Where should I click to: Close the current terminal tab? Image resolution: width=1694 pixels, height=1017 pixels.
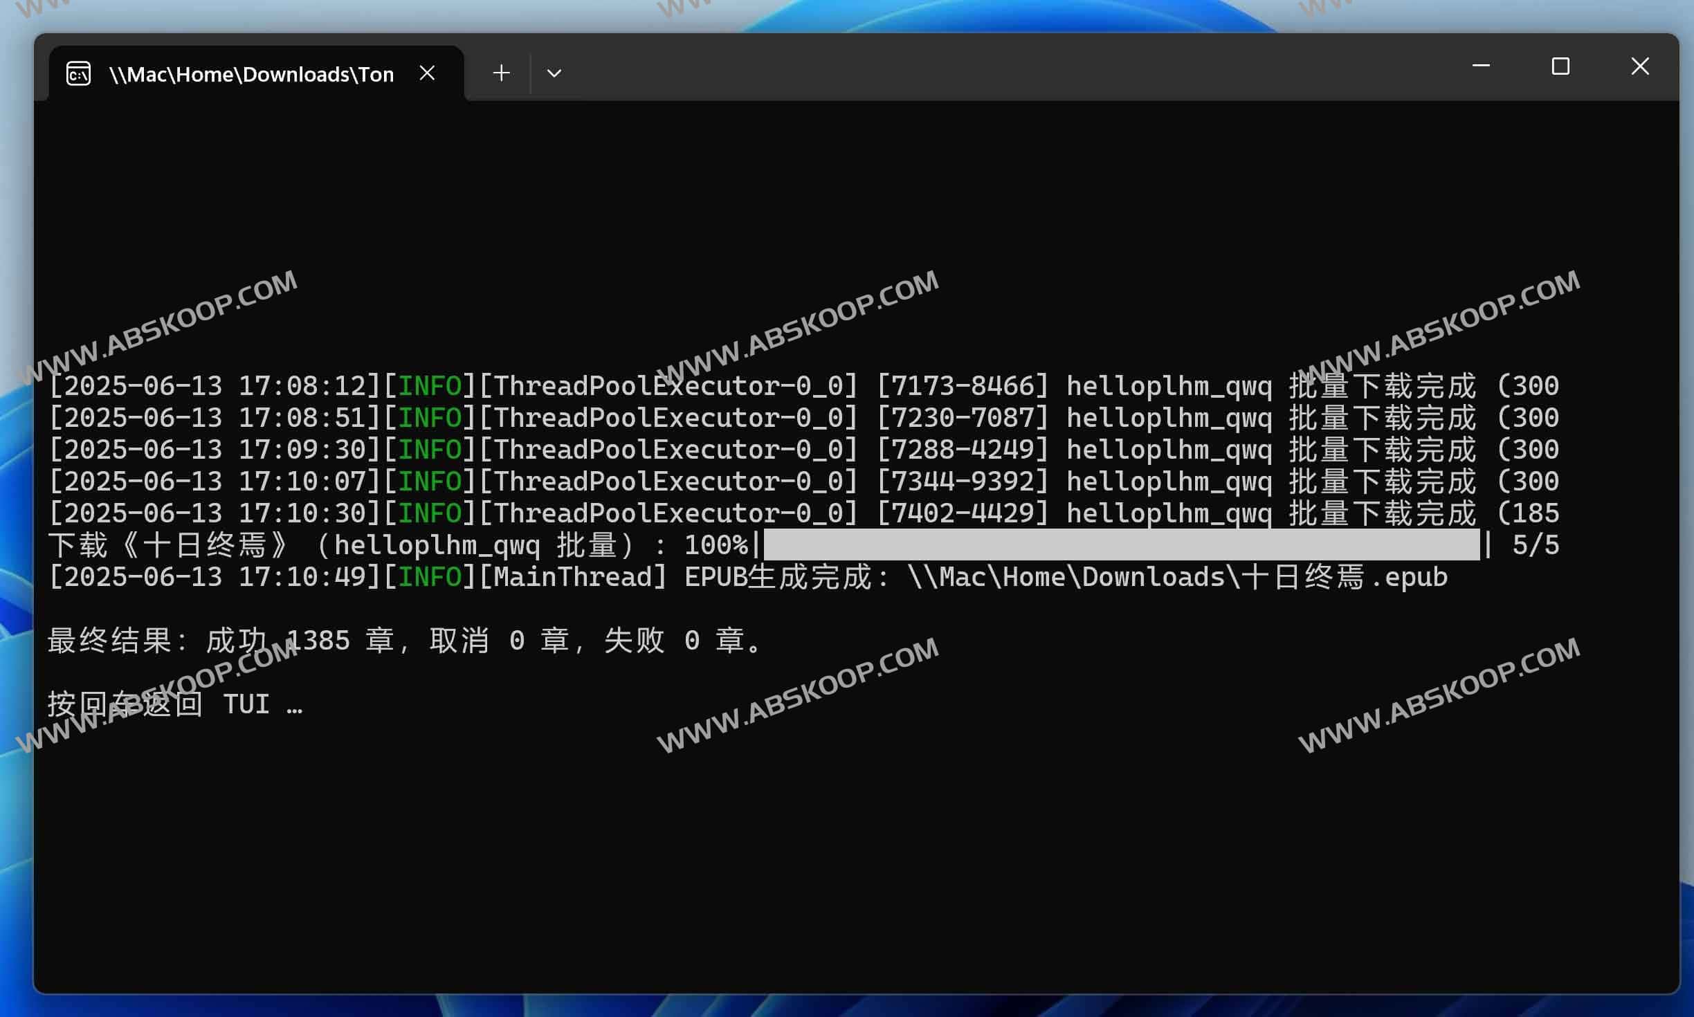[x=427, y=73]
